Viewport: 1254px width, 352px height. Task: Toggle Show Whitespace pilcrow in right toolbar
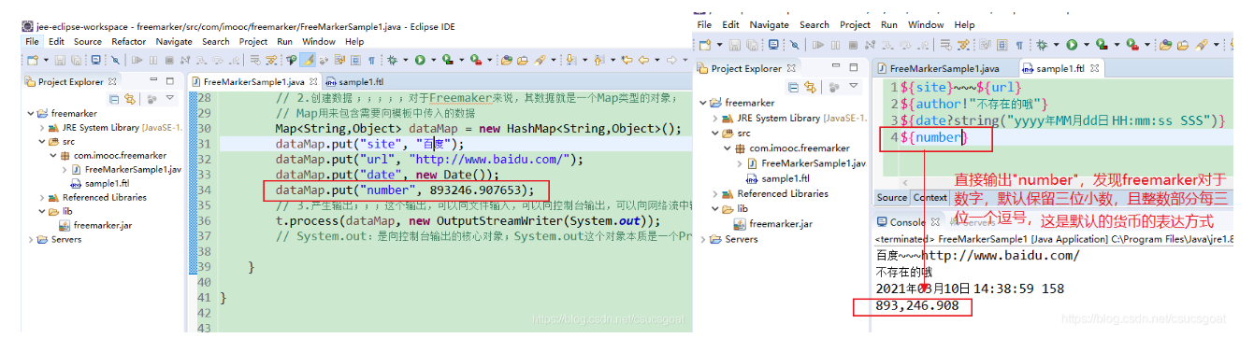1019,45
